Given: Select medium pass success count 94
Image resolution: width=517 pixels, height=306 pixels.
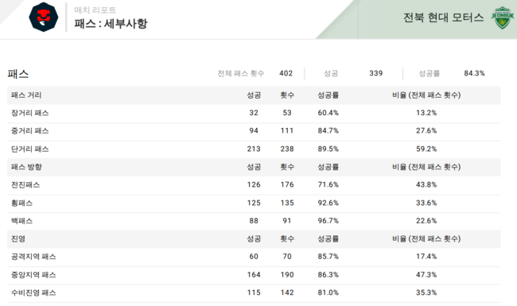Looking at the screenshot, I should click(254, 130).
